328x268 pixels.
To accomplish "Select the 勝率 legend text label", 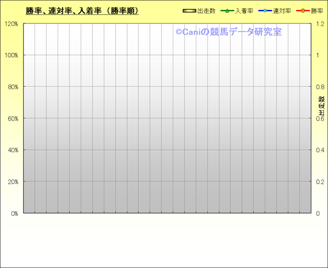I will click(316, 11).
